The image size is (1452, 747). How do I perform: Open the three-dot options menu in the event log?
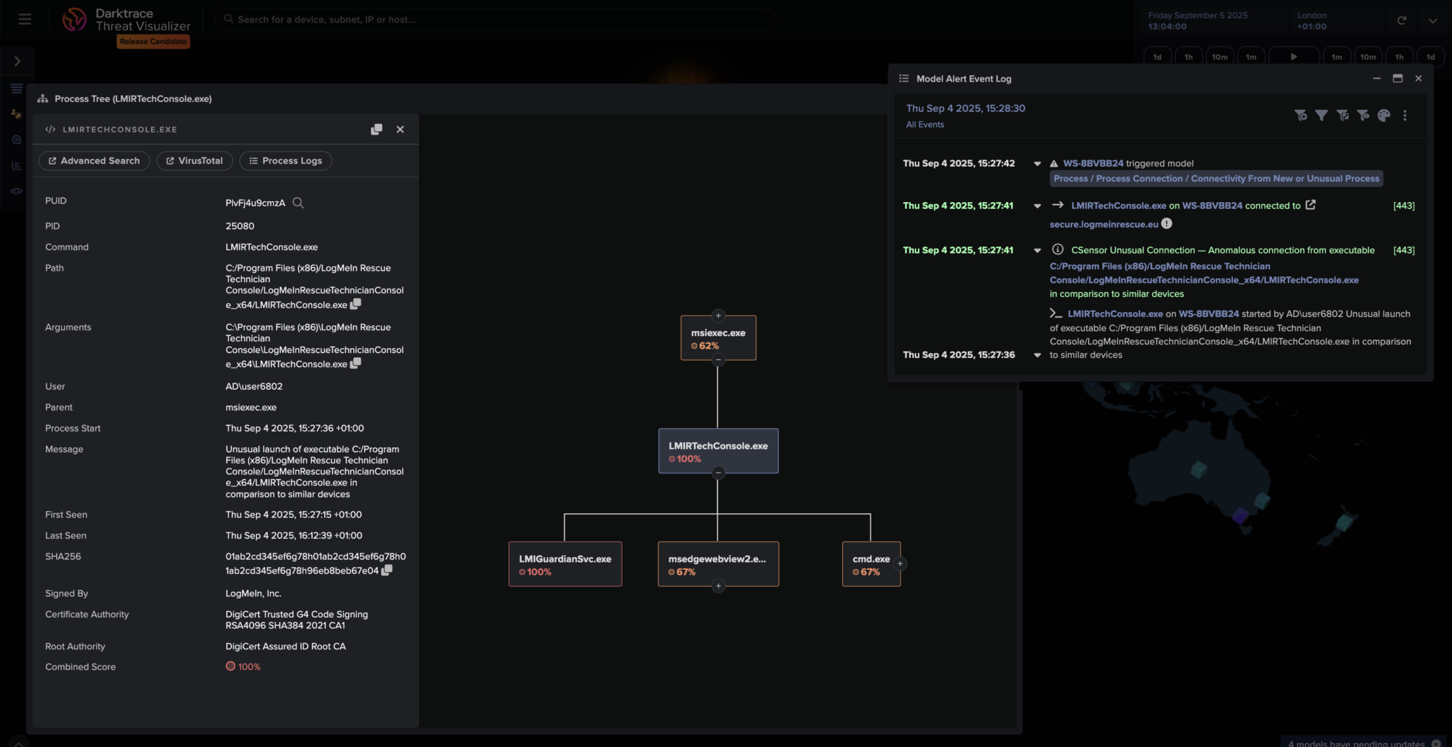coord(1404,115)
